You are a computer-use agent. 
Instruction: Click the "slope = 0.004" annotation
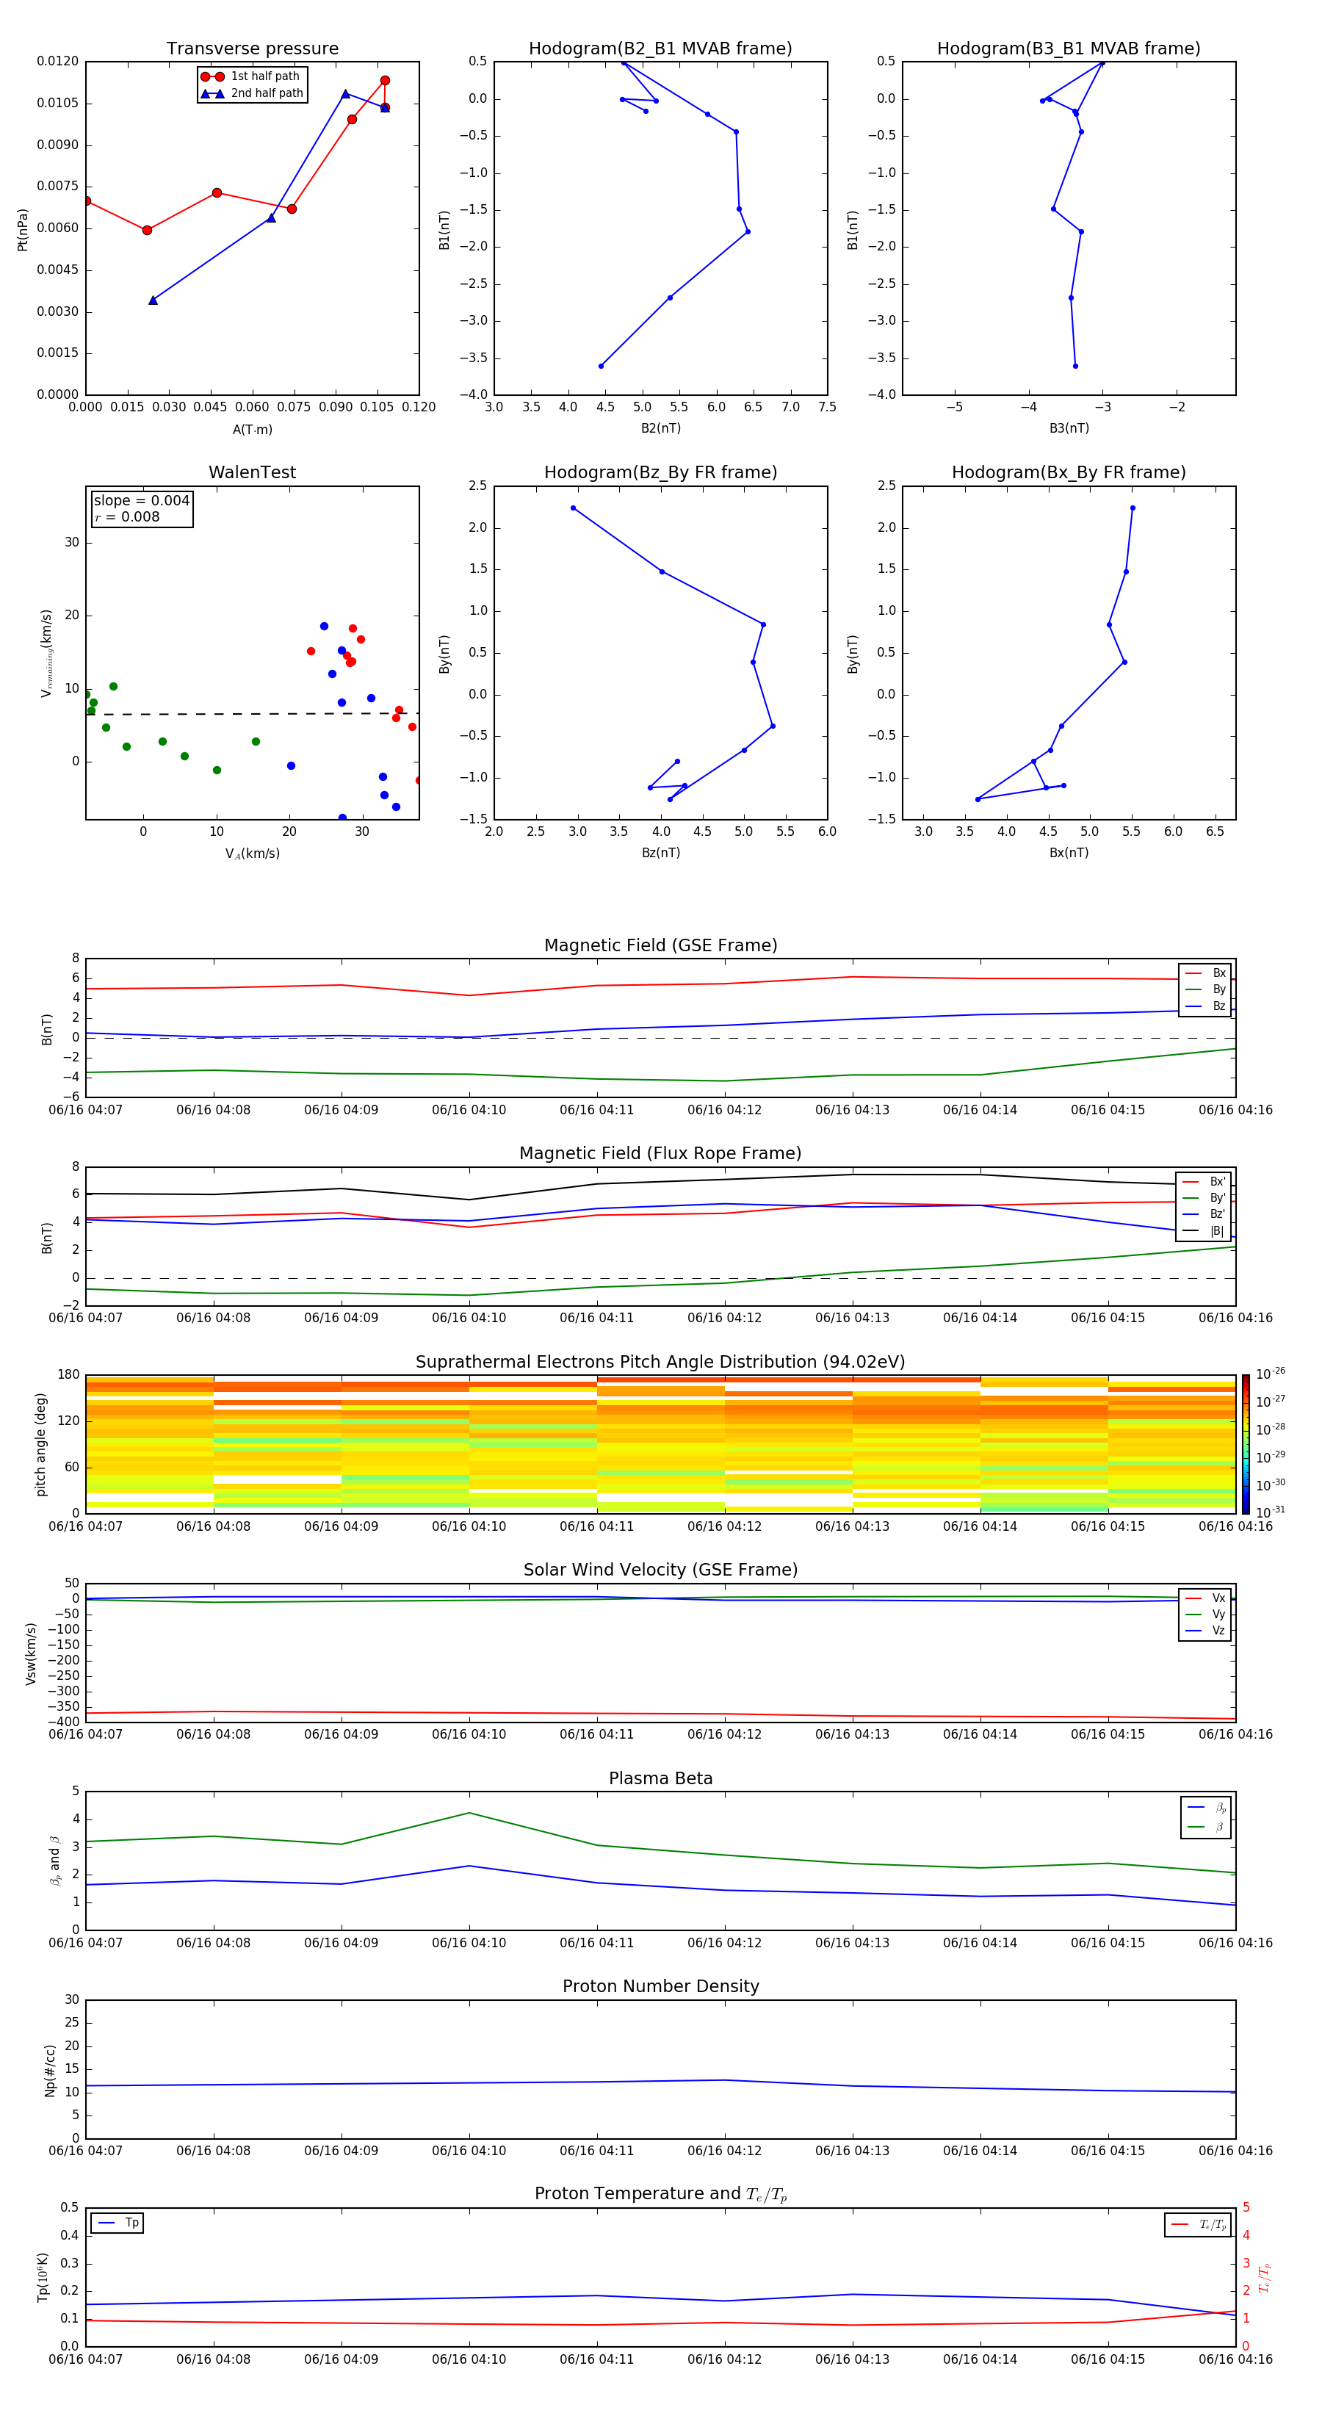click(x=141, y=501)
